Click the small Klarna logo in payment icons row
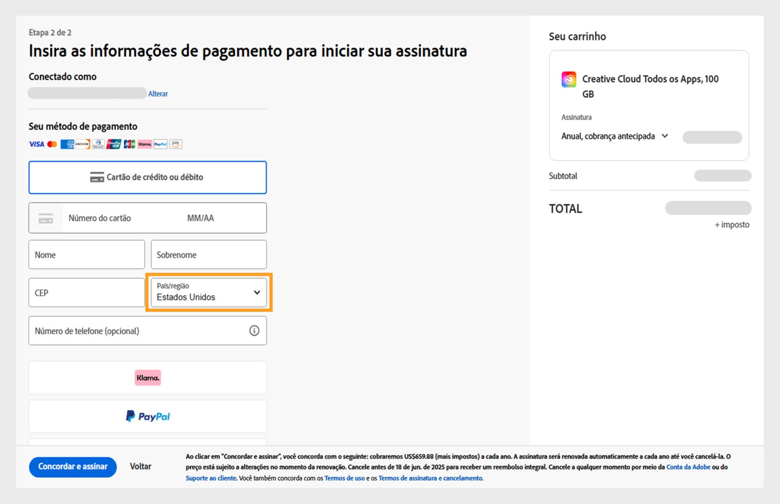 145,144
